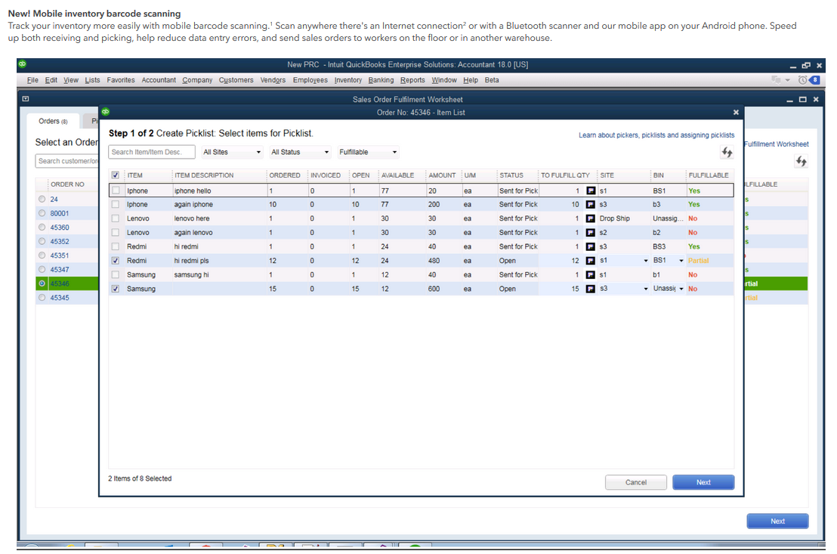Open the Inventory menu
837x554 pixels.
[348, 80]
